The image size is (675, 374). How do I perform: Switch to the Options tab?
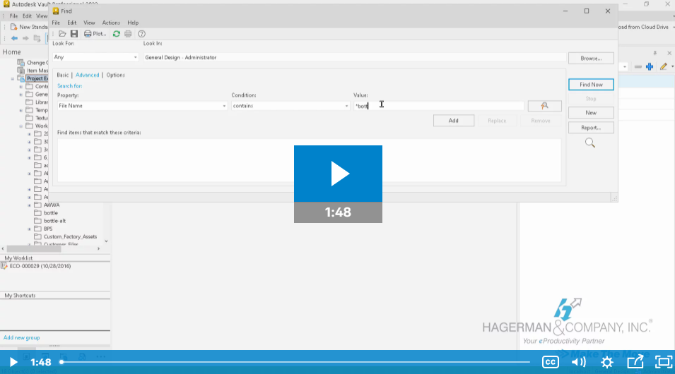pyautogui.click(x=115, y=75)
